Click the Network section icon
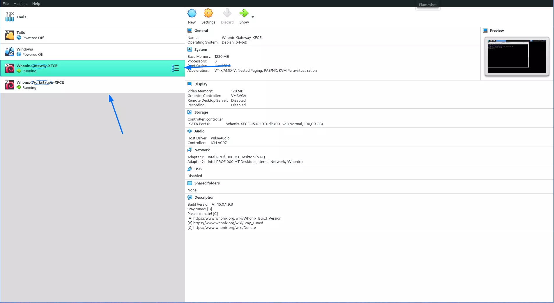The width and height of the screenshot is (554, 303). click(x=190, y=150)
